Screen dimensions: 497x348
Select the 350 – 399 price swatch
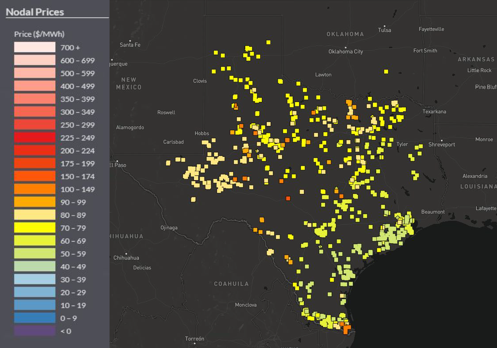(x=34, y=99)
